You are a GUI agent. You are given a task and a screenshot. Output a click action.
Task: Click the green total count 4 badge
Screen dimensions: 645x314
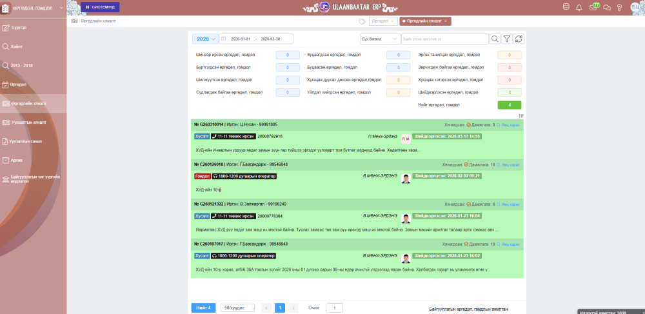coord(509,104)
